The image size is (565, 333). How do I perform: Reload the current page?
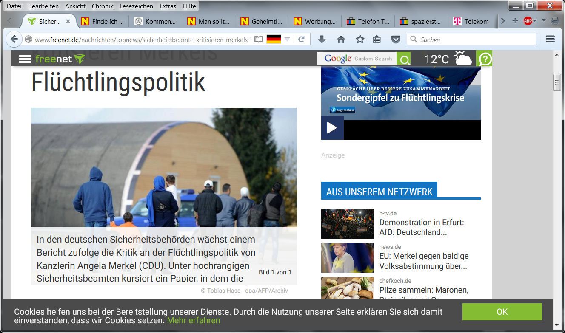point(301,40)
